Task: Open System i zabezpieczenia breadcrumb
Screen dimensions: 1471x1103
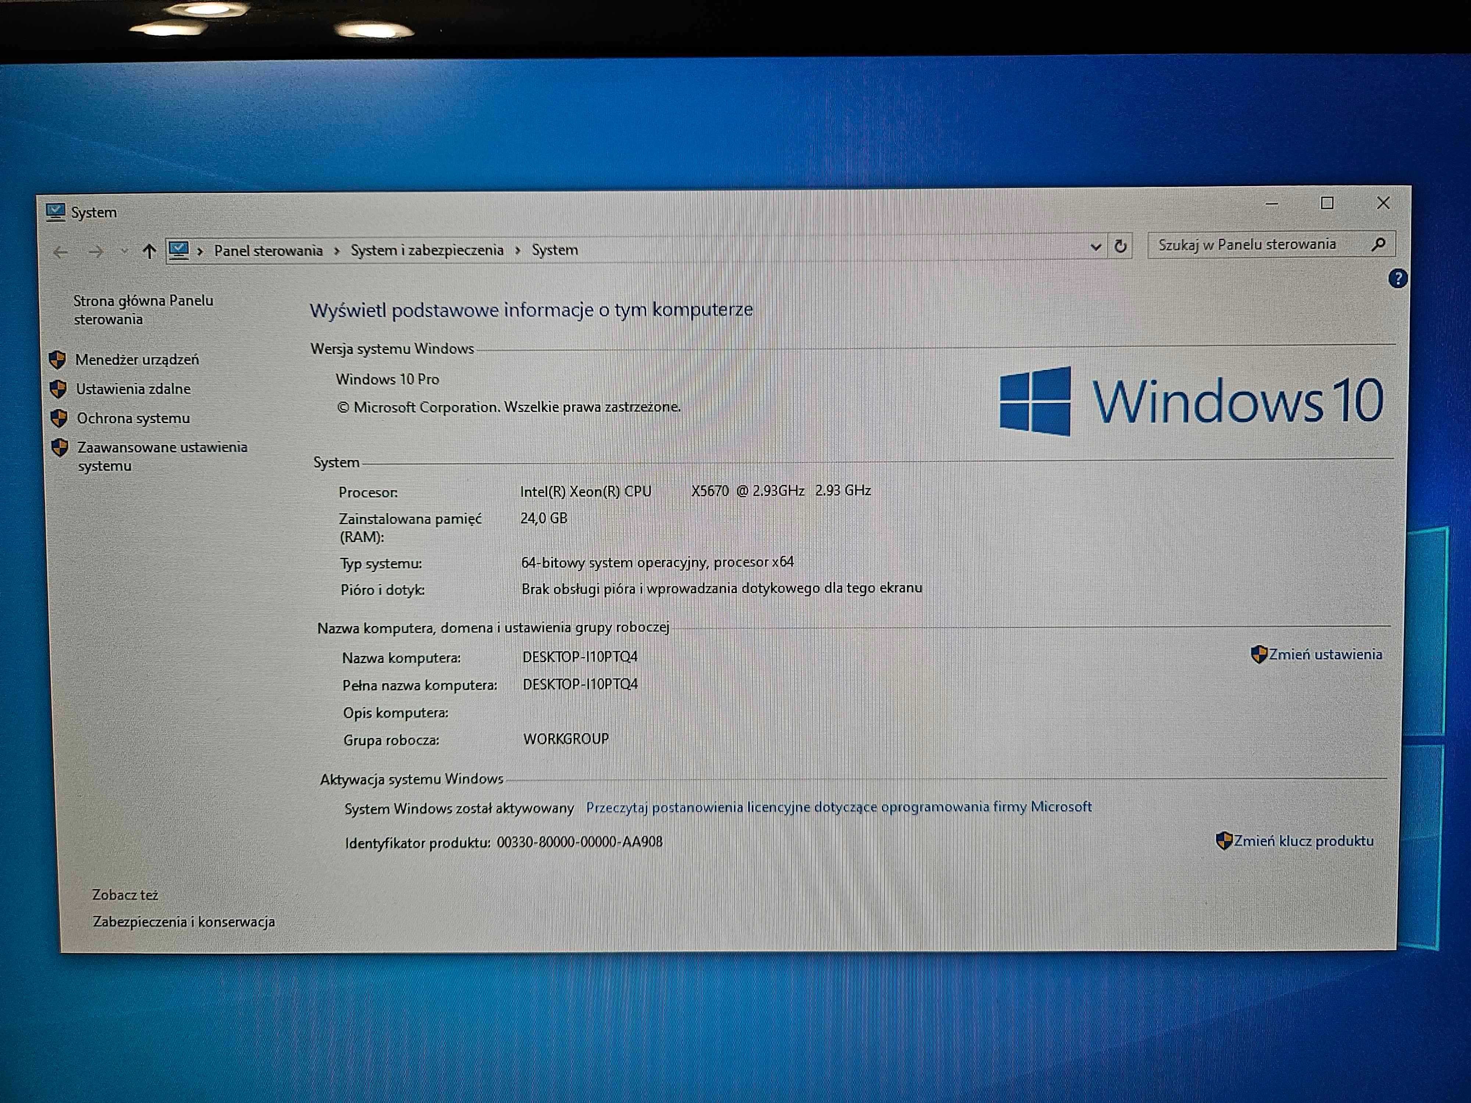Action: 427,250
